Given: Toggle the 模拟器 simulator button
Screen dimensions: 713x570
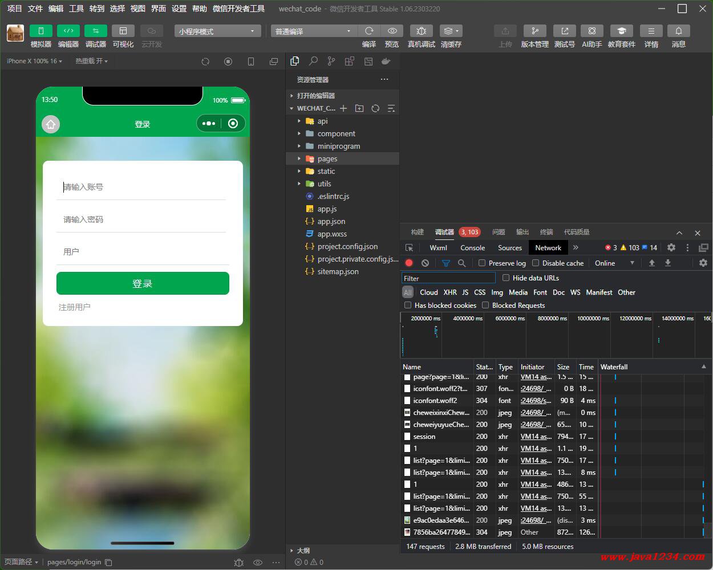Looking at the screenshot, I should (x=40, y=31).
